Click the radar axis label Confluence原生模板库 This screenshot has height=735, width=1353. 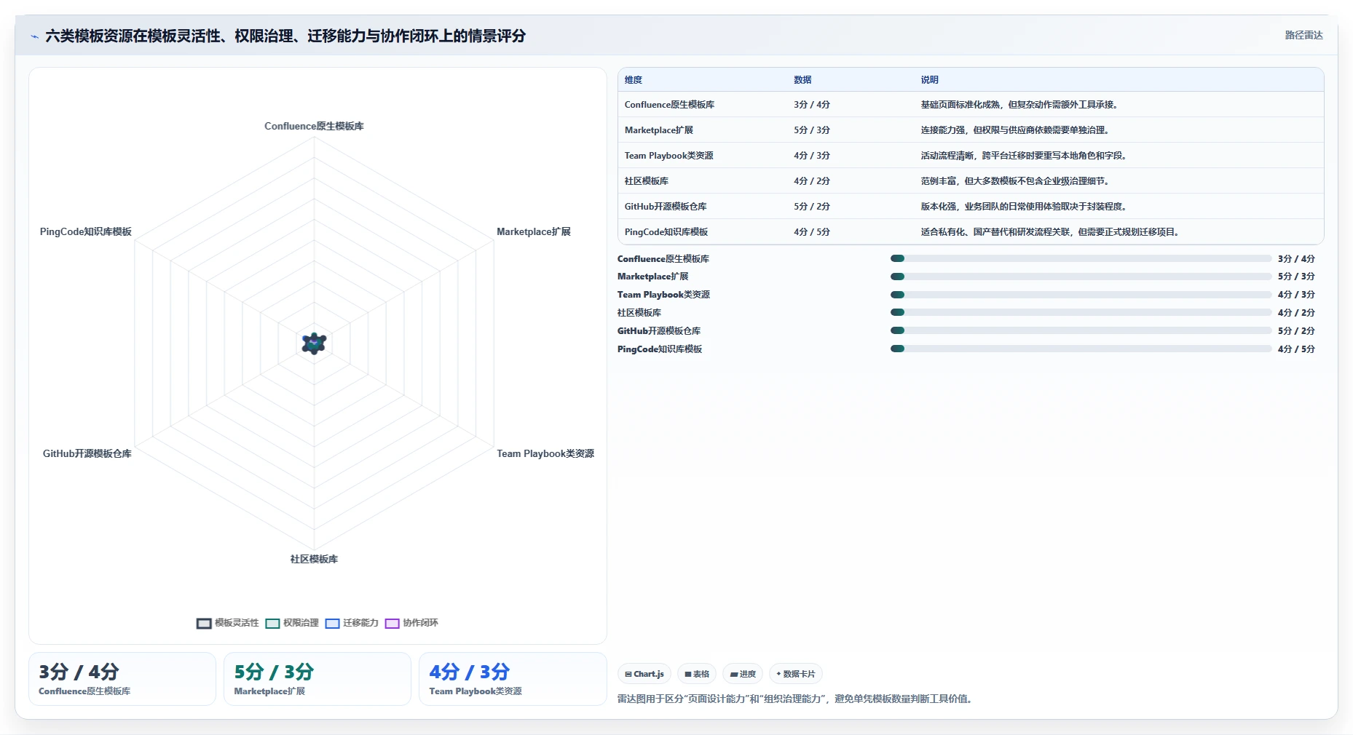(314, 126)
